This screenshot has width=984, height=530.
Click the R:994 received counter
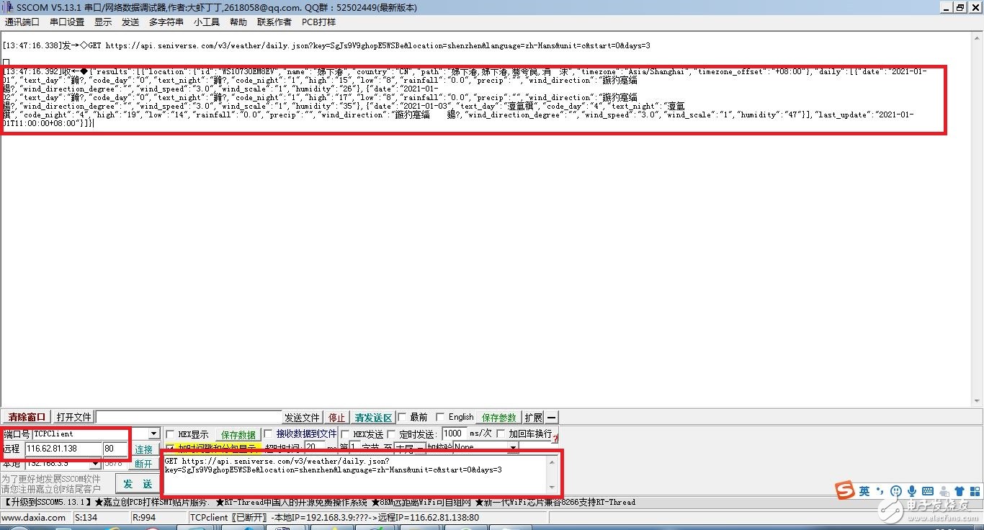tap(144, 518)
